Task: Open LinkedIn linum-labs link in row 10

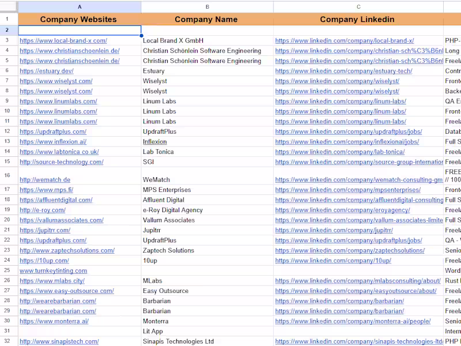Action: pyautogui.click(x=341, y=111)
